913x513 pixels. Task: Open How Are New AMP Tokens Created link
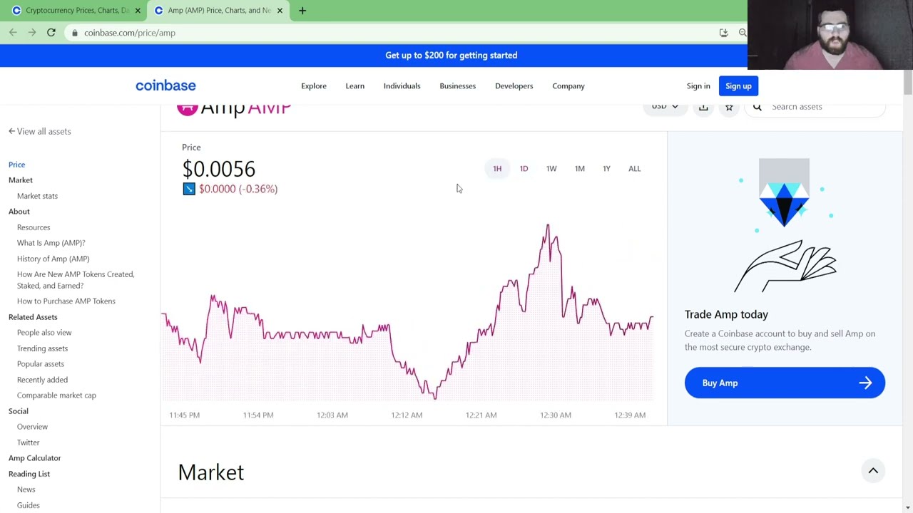pos(76,280)
